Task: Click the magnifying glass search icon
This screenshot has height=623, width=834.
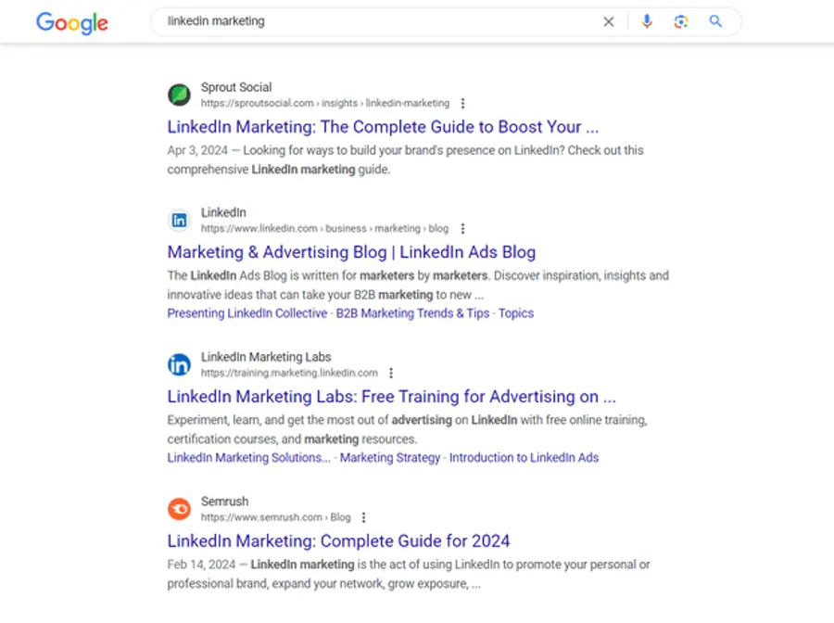Action: [715, 21]
